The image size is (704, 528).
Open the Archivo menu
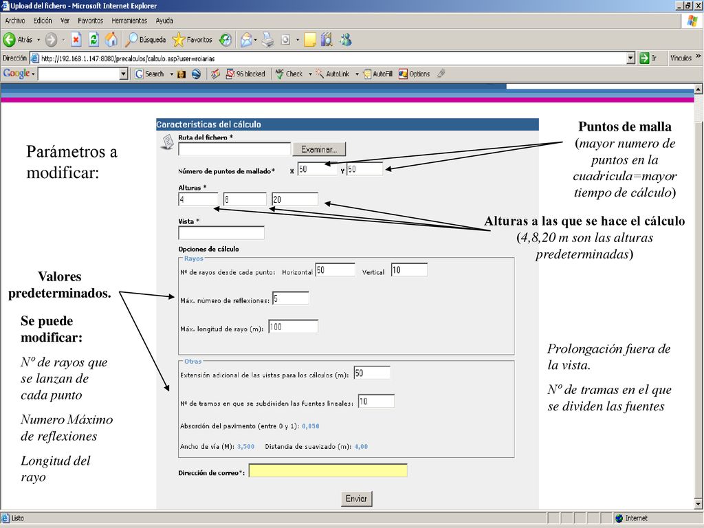[x=15, y=21]
